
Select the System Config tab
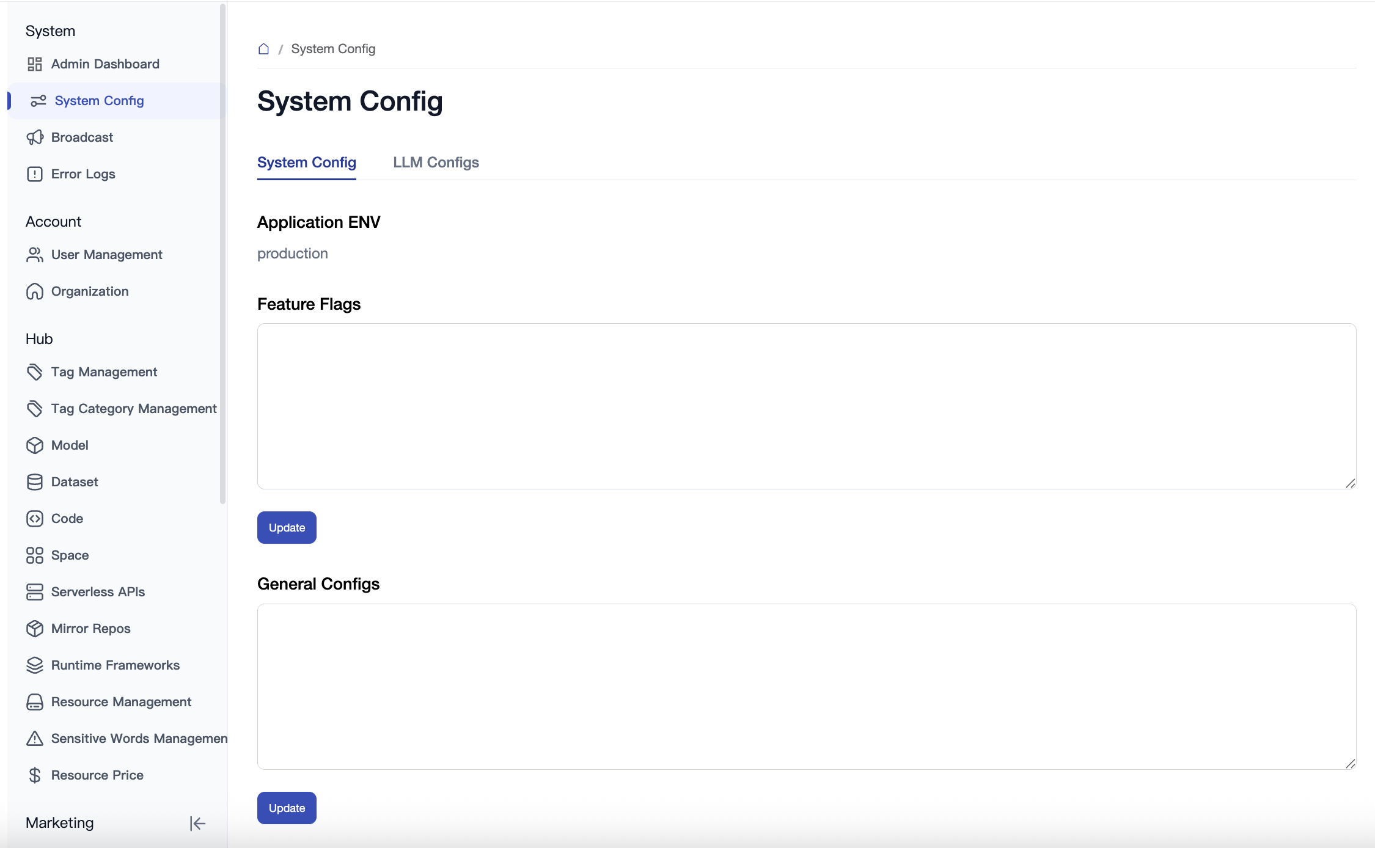(x=306, y=163)
